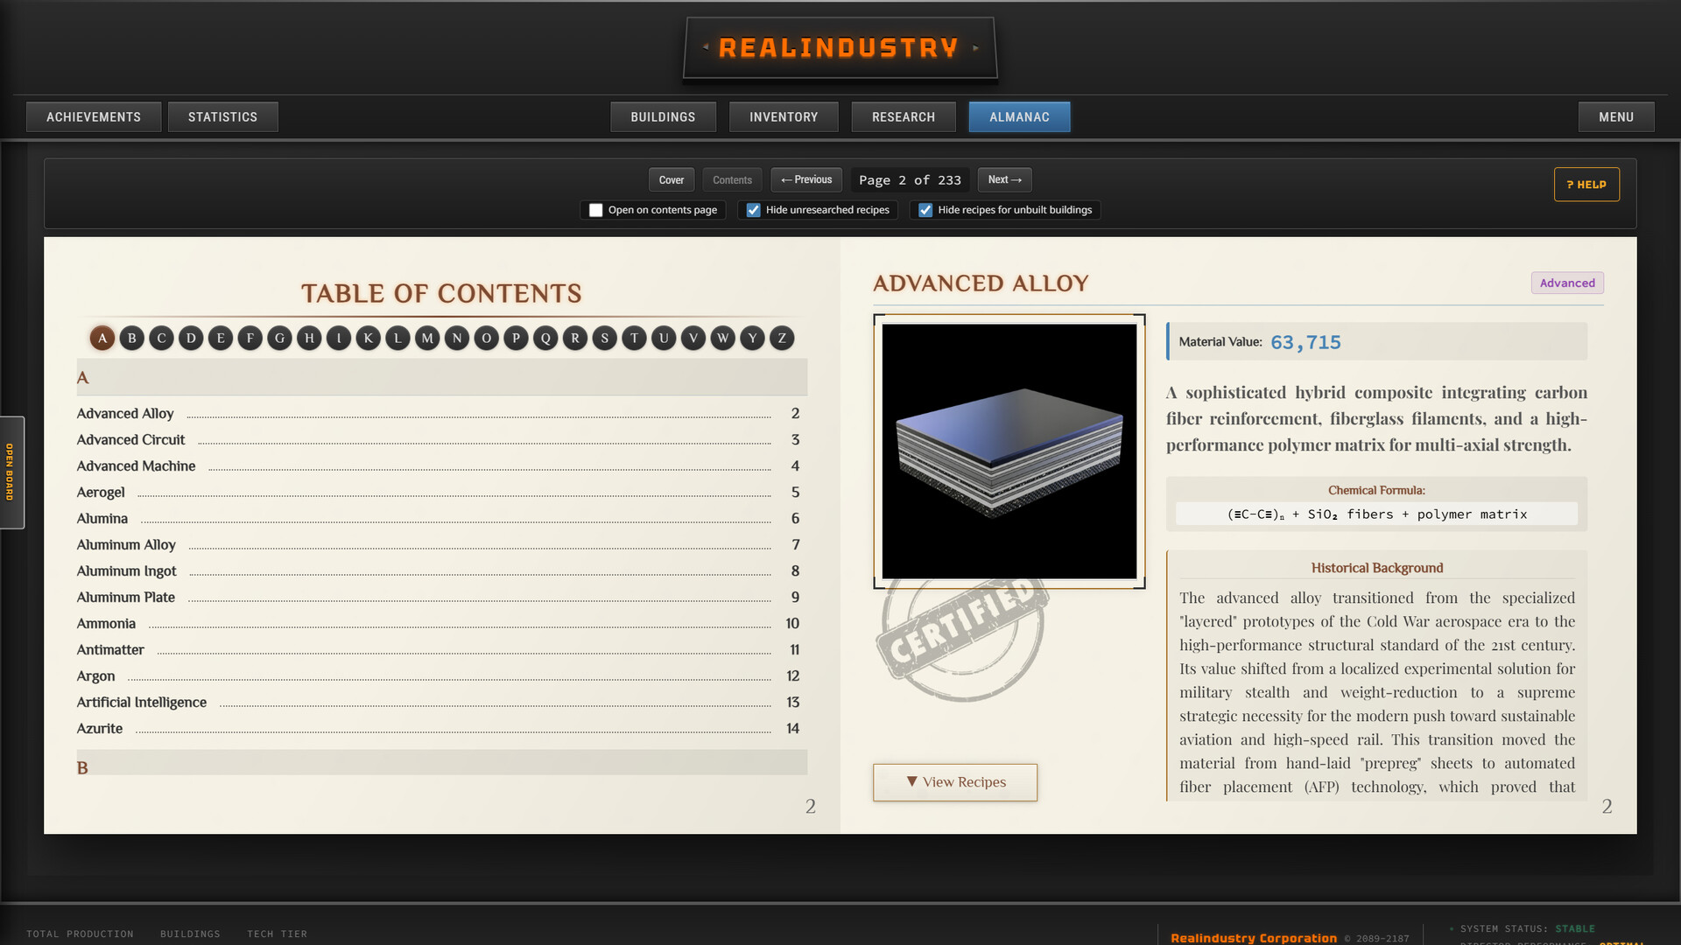Image resolution: width=1681 pixels, height=945 pixels.
Task: Jump to letter C in contents
Action: coord(161,338)
